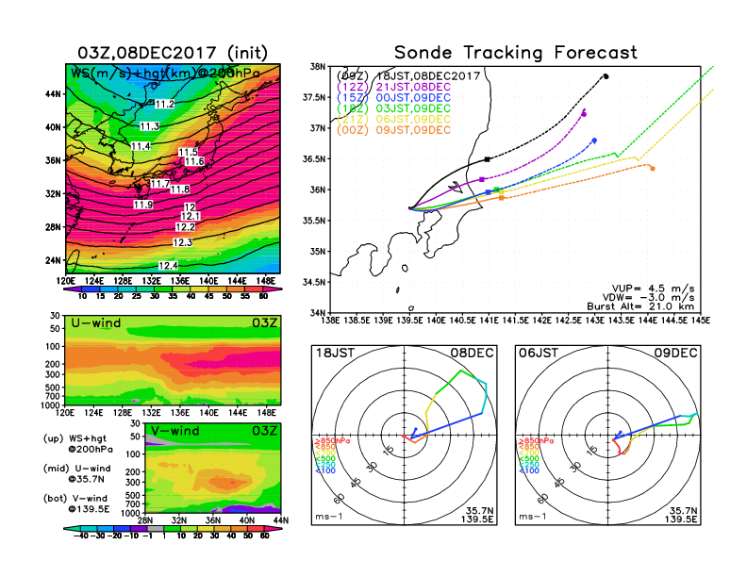Click the "VUP= 4.5 m/s" value
The height and width of the screenshot is (577, 747).
point(653,288)
